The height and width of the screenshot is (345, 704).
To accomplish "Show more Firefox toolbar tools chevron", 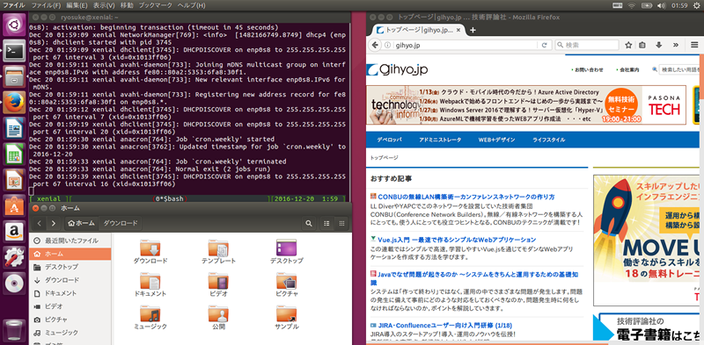I will [x=675, y=45].
